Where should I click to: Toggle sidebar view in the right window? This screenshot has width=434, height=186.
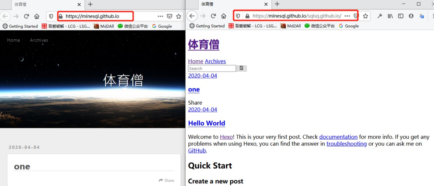(x=400, y=16)
